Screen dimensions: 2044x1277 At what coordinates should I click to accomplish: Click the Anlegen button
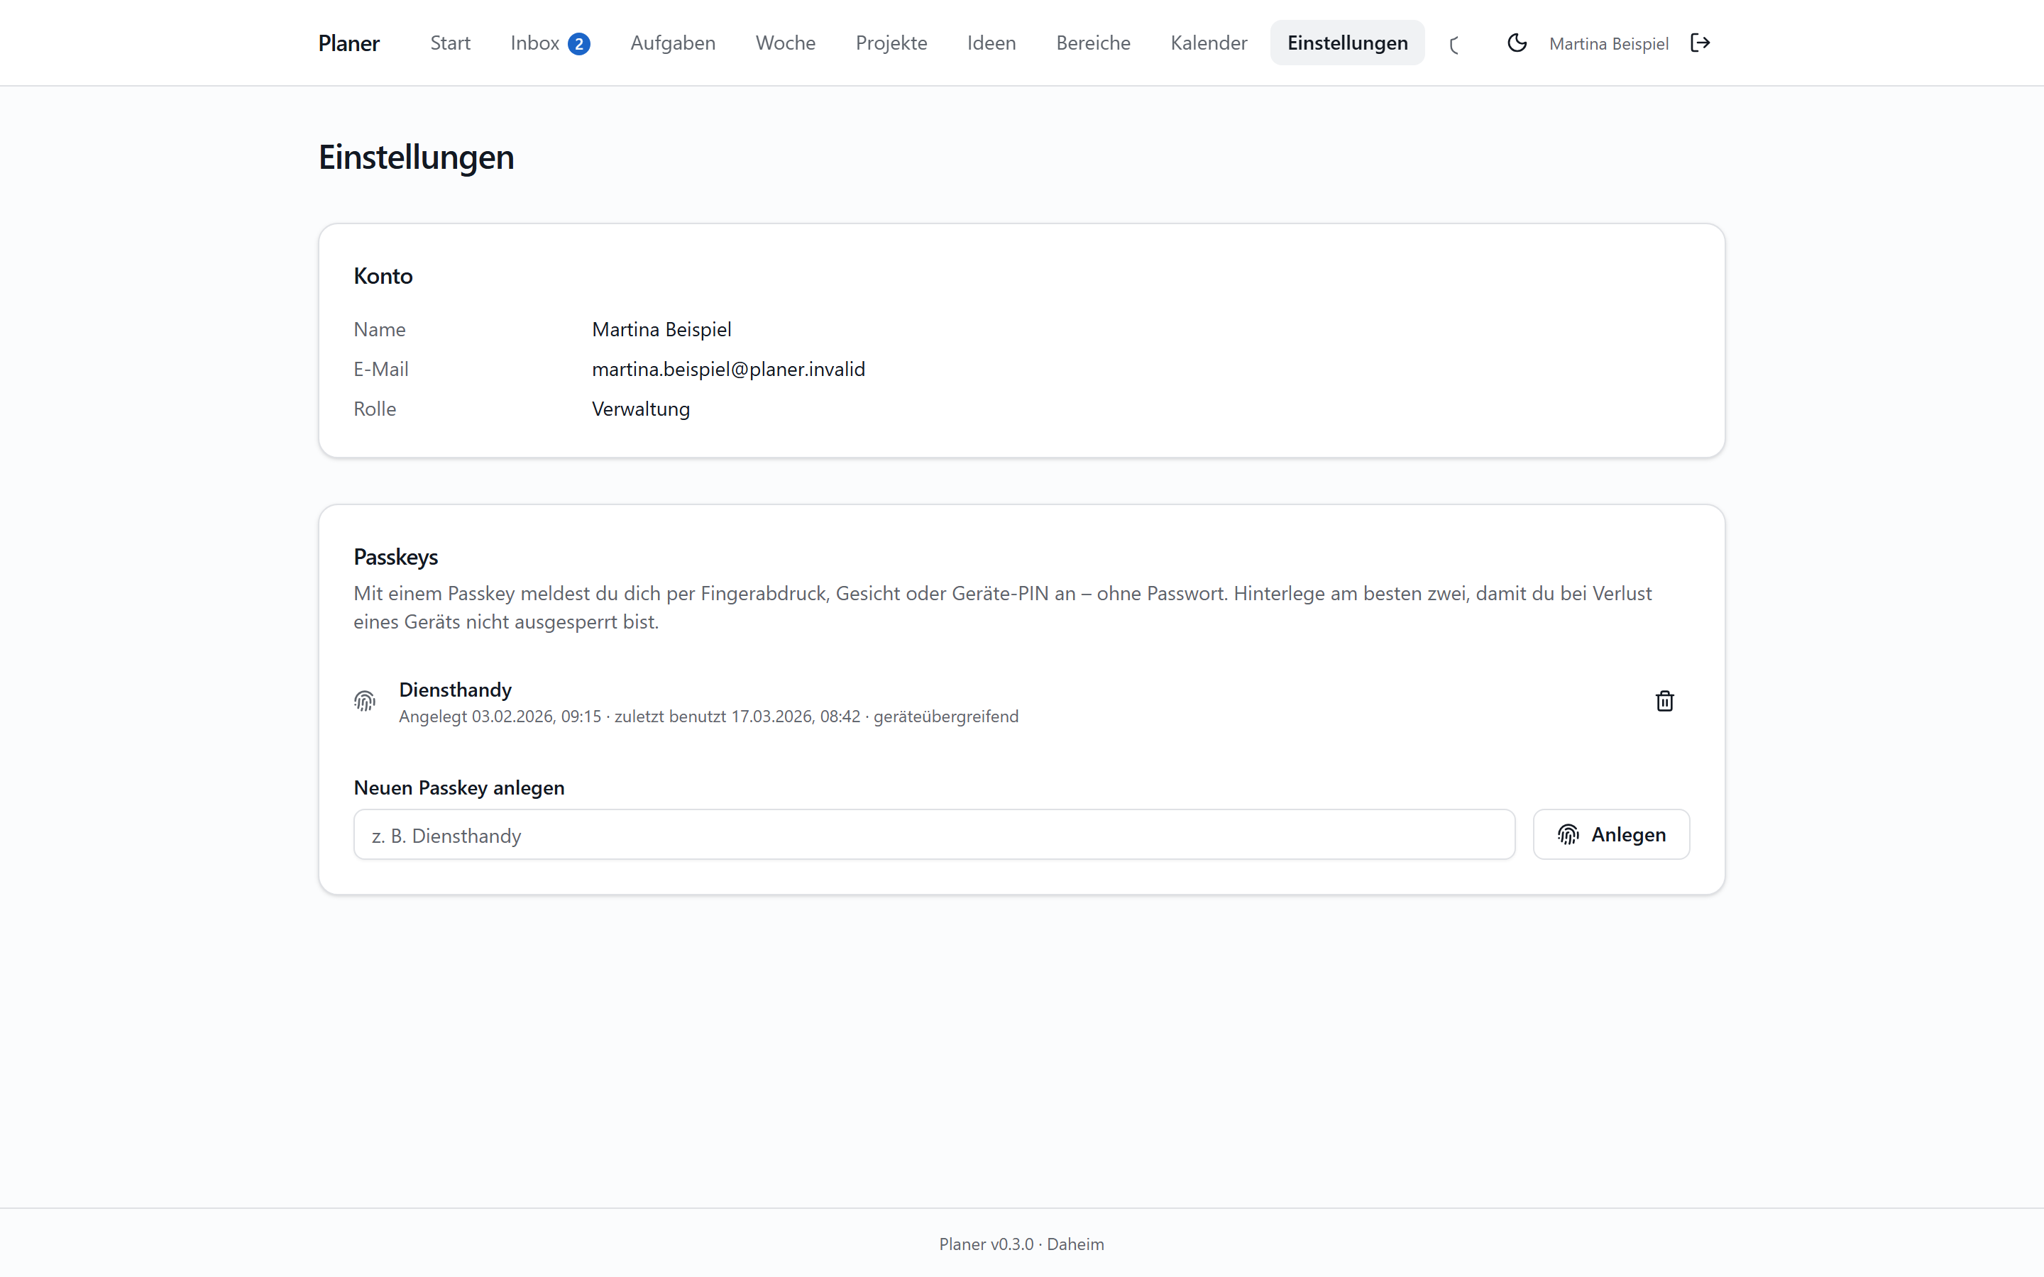(x=1610, y=834)
